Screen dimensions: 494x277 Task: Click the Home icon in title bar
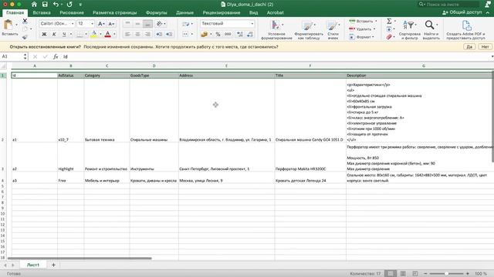pyautogui.click(x=34, y=5)
